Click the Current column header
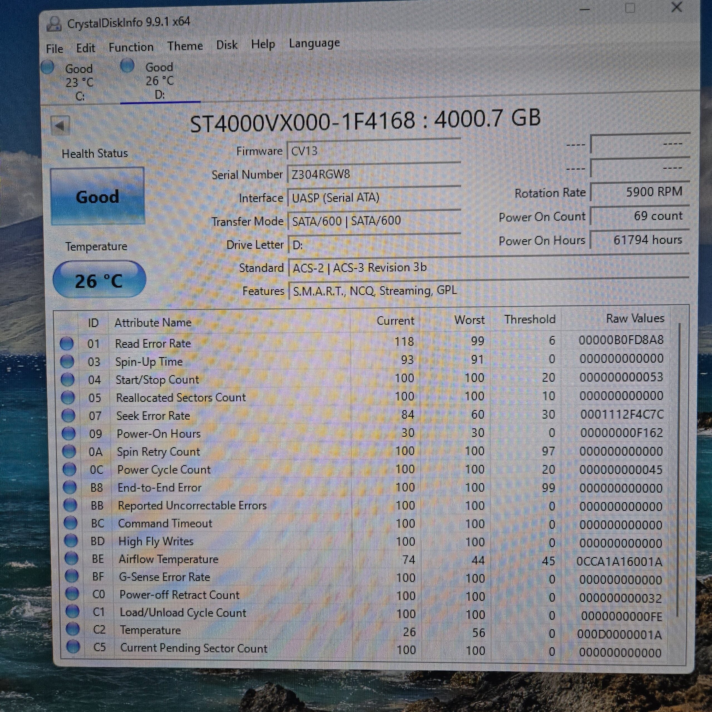 395,321
